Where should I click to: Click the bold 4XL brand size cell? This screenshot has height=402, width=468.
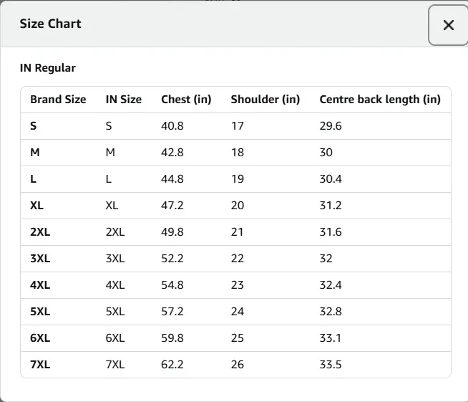pyautogui.click(x=40, y=285)
